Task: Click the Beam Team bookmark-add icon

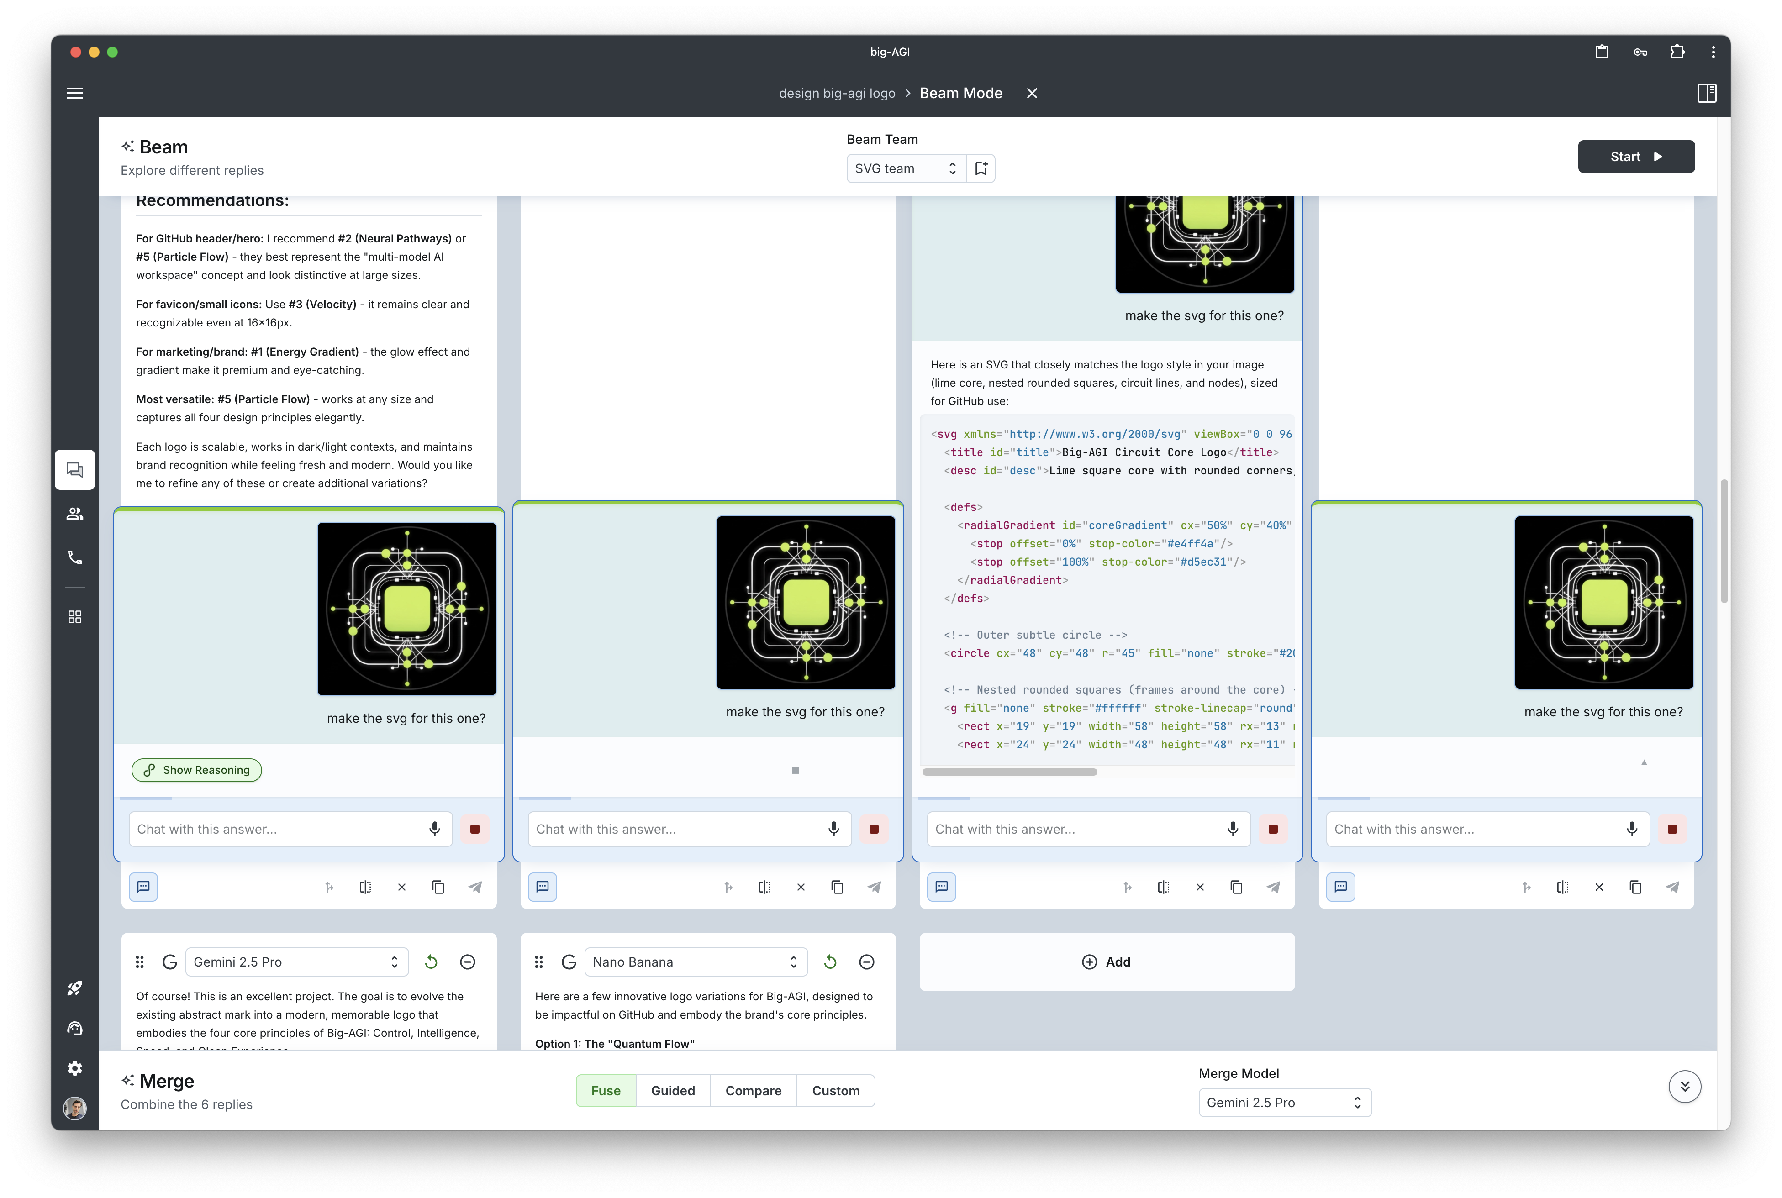Action: [981, 168]
